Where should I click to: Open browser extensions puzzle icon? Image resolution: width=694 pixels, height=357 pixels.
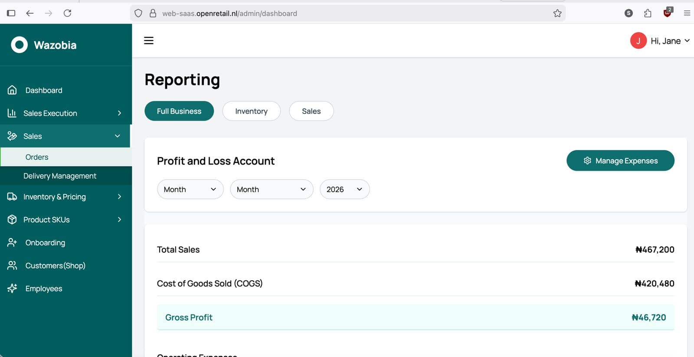click(648, 13)
